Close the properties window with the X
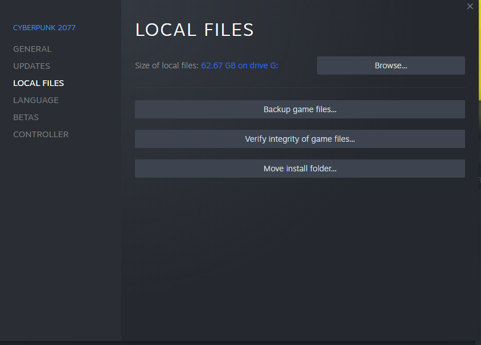The height and width of the screenshot is (345, 481). (470, 6)
